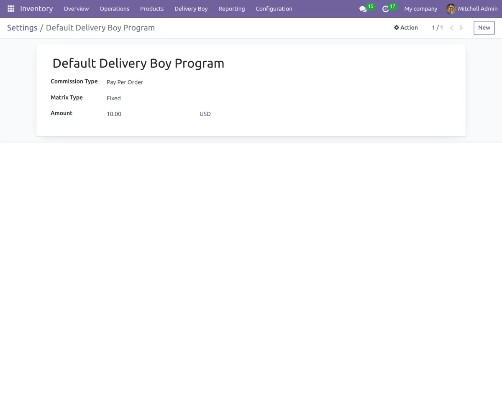Open the messages conversation bubble icon
Image resolution: width=502 pixels, height=394 pixels.
(x=363, y=9)
